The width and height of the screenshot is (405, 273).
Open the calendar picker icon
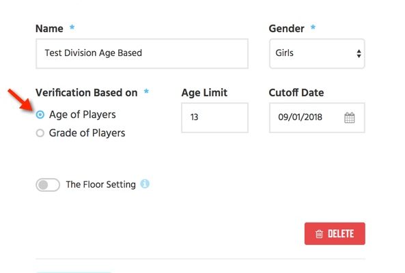click(x=349, y=118)
